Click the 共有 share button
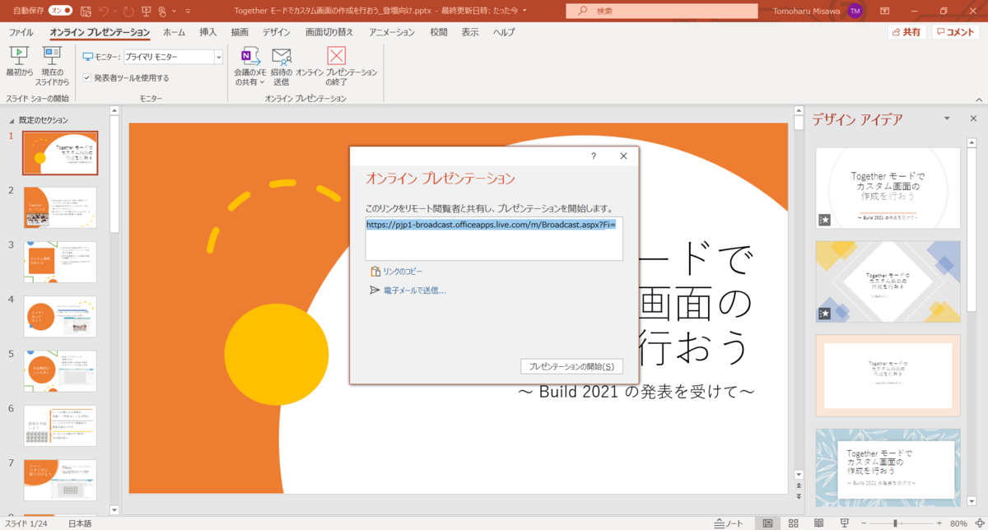Image resolution: width=988 pixels, height=530 pixels. pos(907,32)
